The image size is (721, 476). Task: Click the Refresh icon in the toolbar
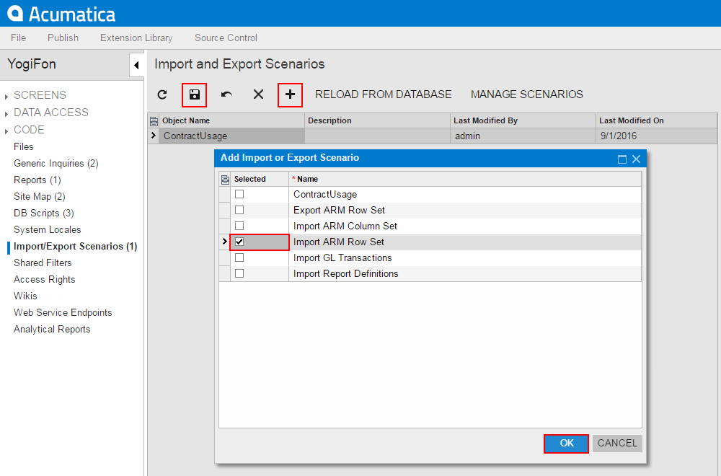tap(162, 94)
